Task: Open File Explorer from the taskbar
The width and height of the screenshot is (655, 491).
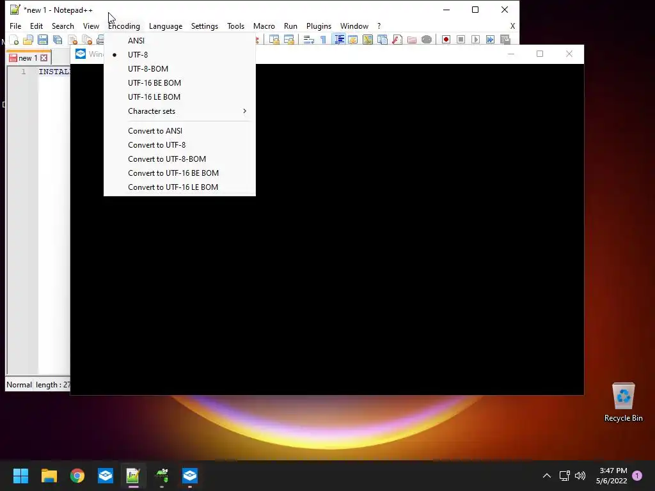Action: [49, 476]
